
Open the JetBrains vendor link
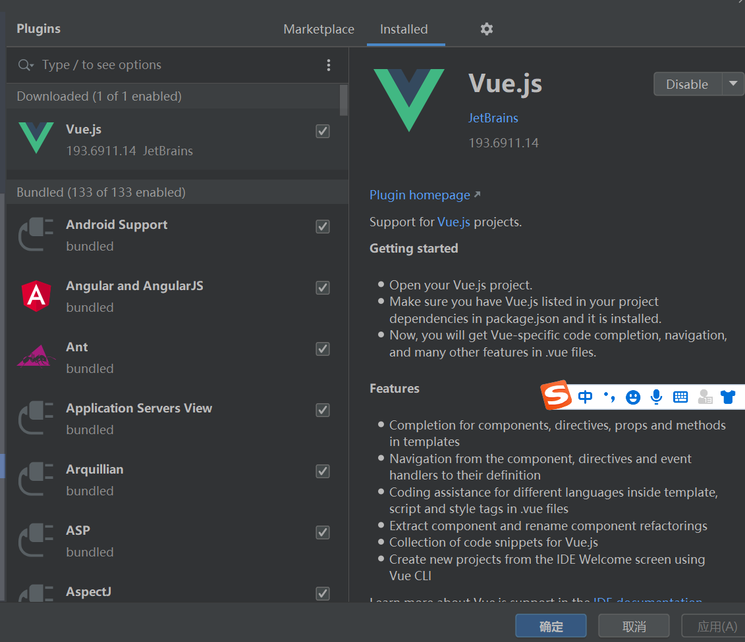pos(493,118)
